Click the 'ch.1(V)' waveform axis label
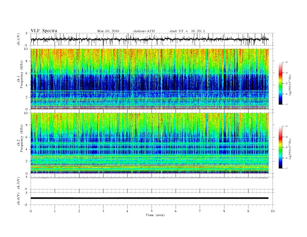 19,39
